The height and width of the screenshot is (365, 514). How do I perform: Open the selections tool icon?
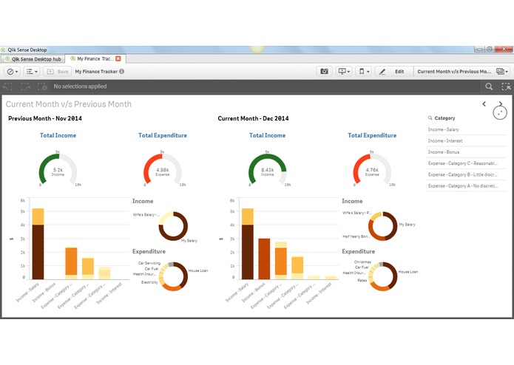click(x=506, y=86)
